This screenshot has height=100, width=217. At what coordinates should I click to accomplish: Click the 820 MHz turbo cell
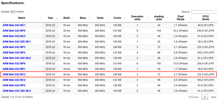pos(100,42)
